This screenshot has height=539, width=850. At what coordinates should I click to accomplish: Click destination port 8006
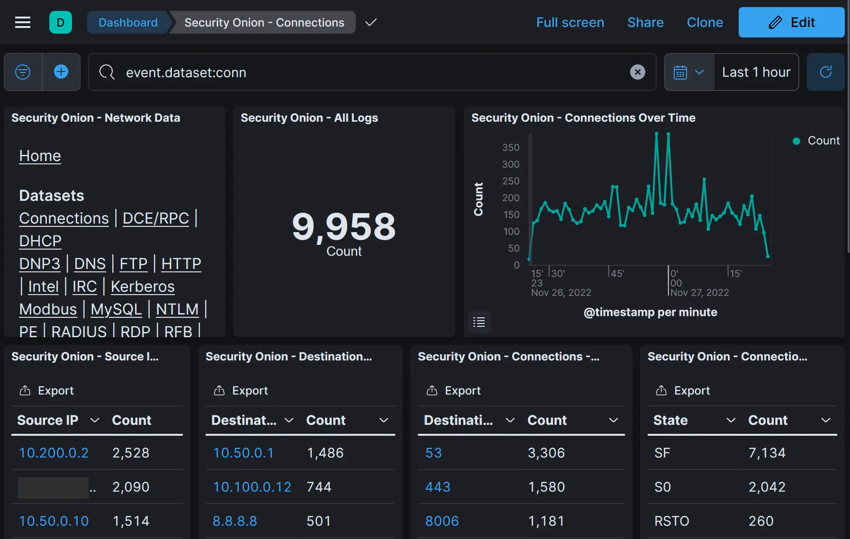442,521
